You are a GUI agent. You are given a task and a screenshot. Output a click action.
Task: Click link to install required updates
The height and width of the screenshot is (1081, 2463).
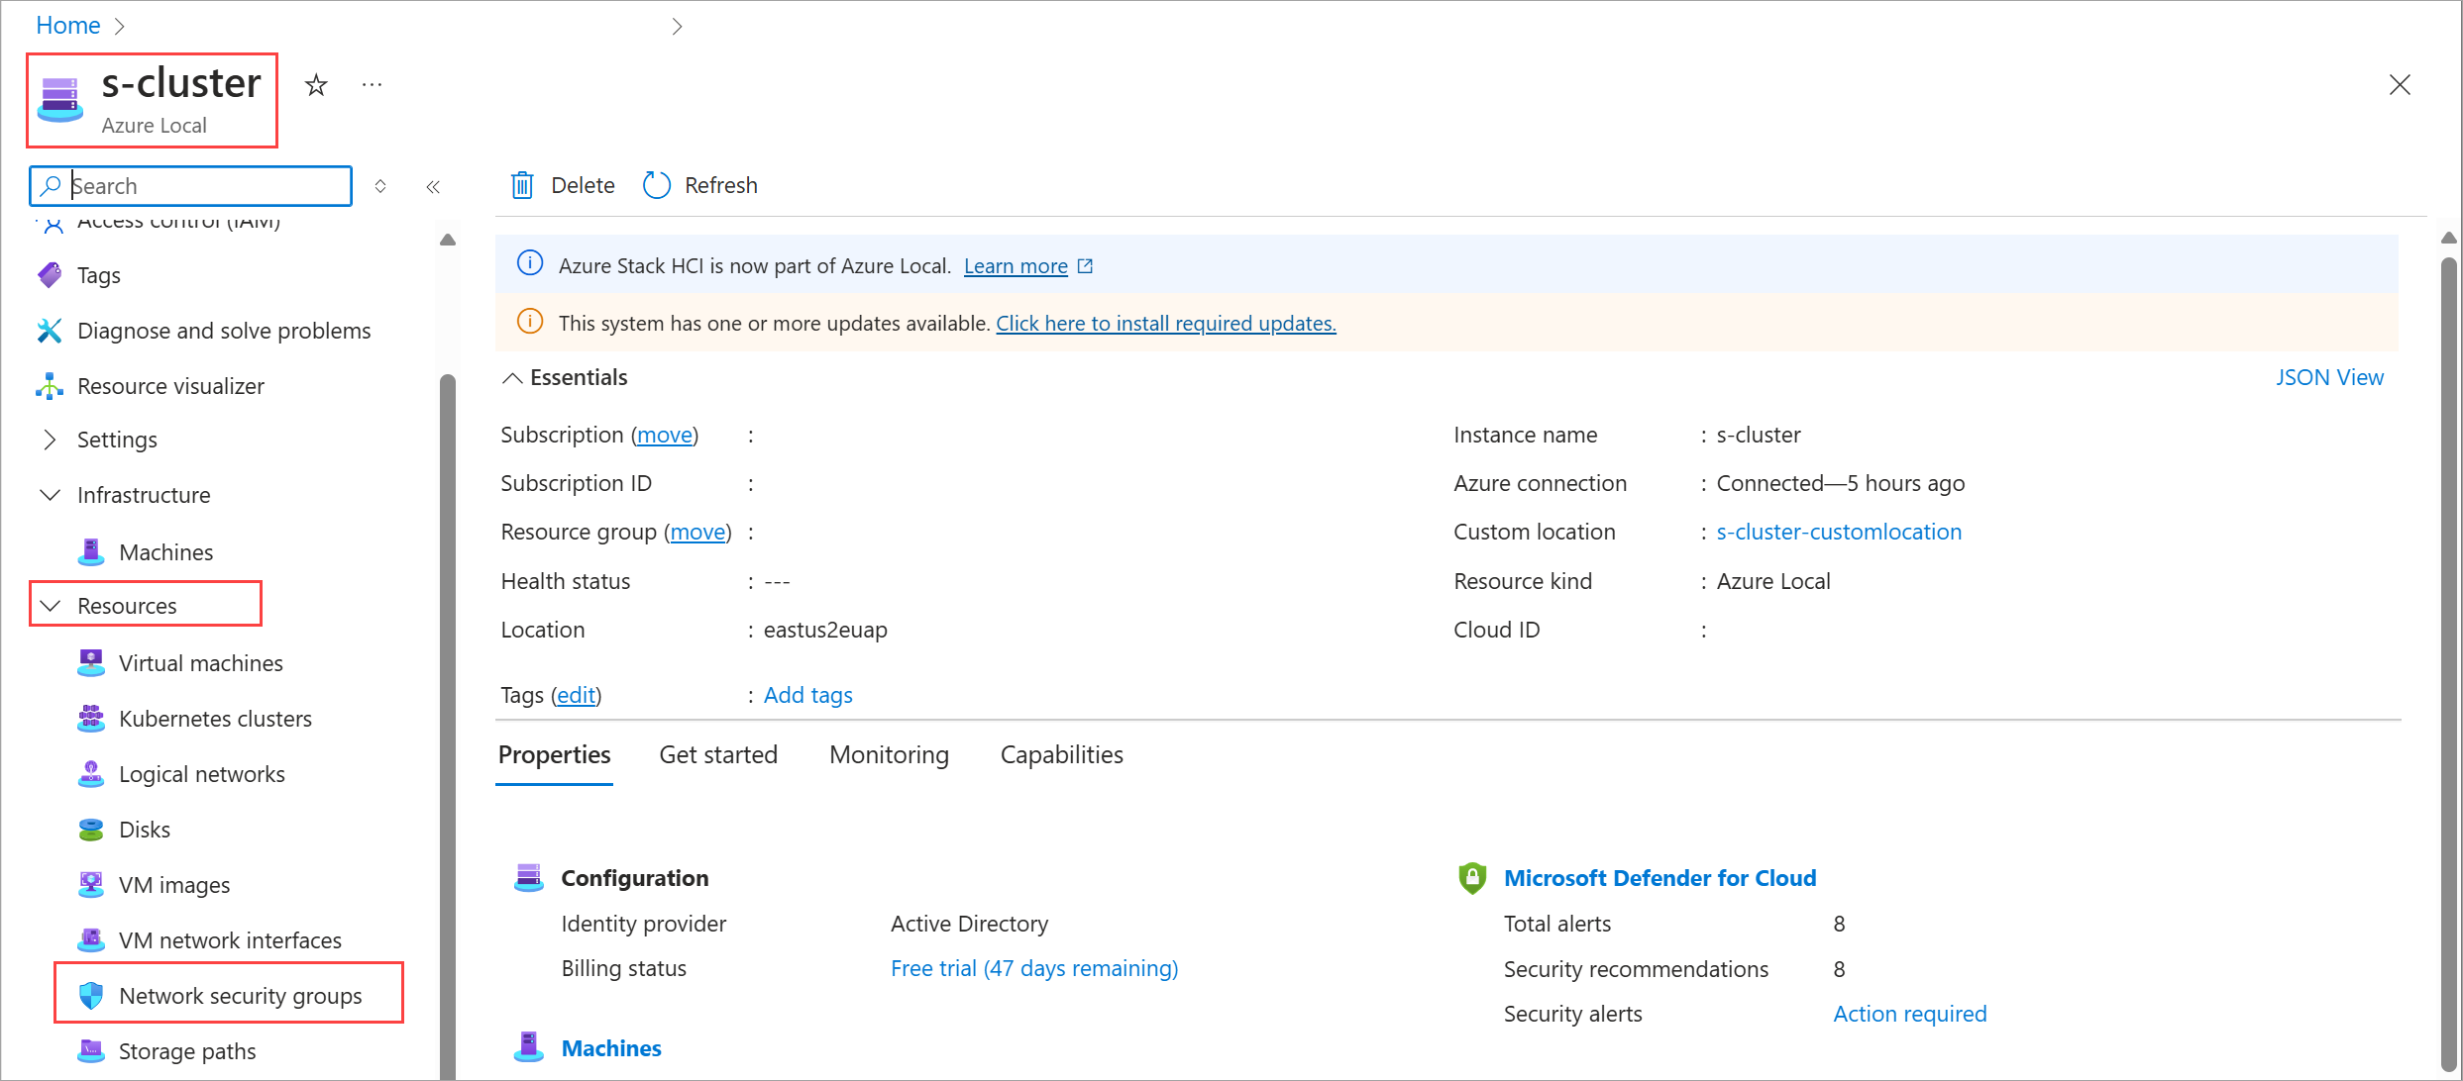[x=1165, y=324]
